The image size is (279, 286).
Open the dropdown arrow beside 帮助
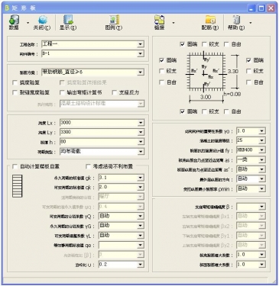(x=251, y=23)
